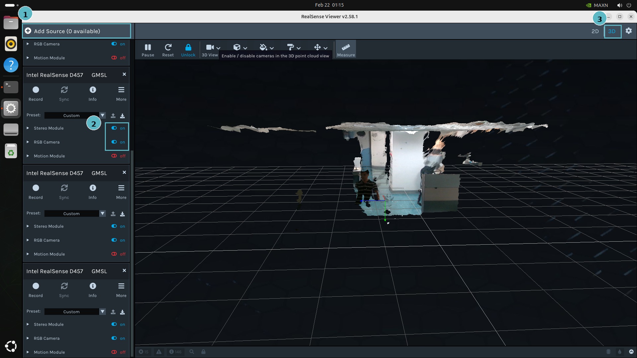Image resolution: width=637 pixels, height=358 pixels.
Task: Click the download preset icon in the upper D457 panel
Action: click(x=122, y=115)
